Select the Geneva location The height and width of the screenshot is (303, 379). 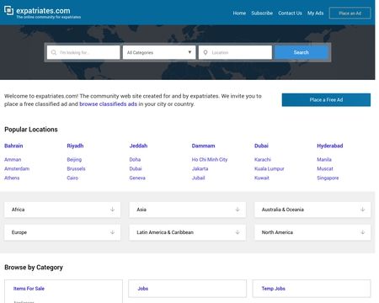click(137, 178)
